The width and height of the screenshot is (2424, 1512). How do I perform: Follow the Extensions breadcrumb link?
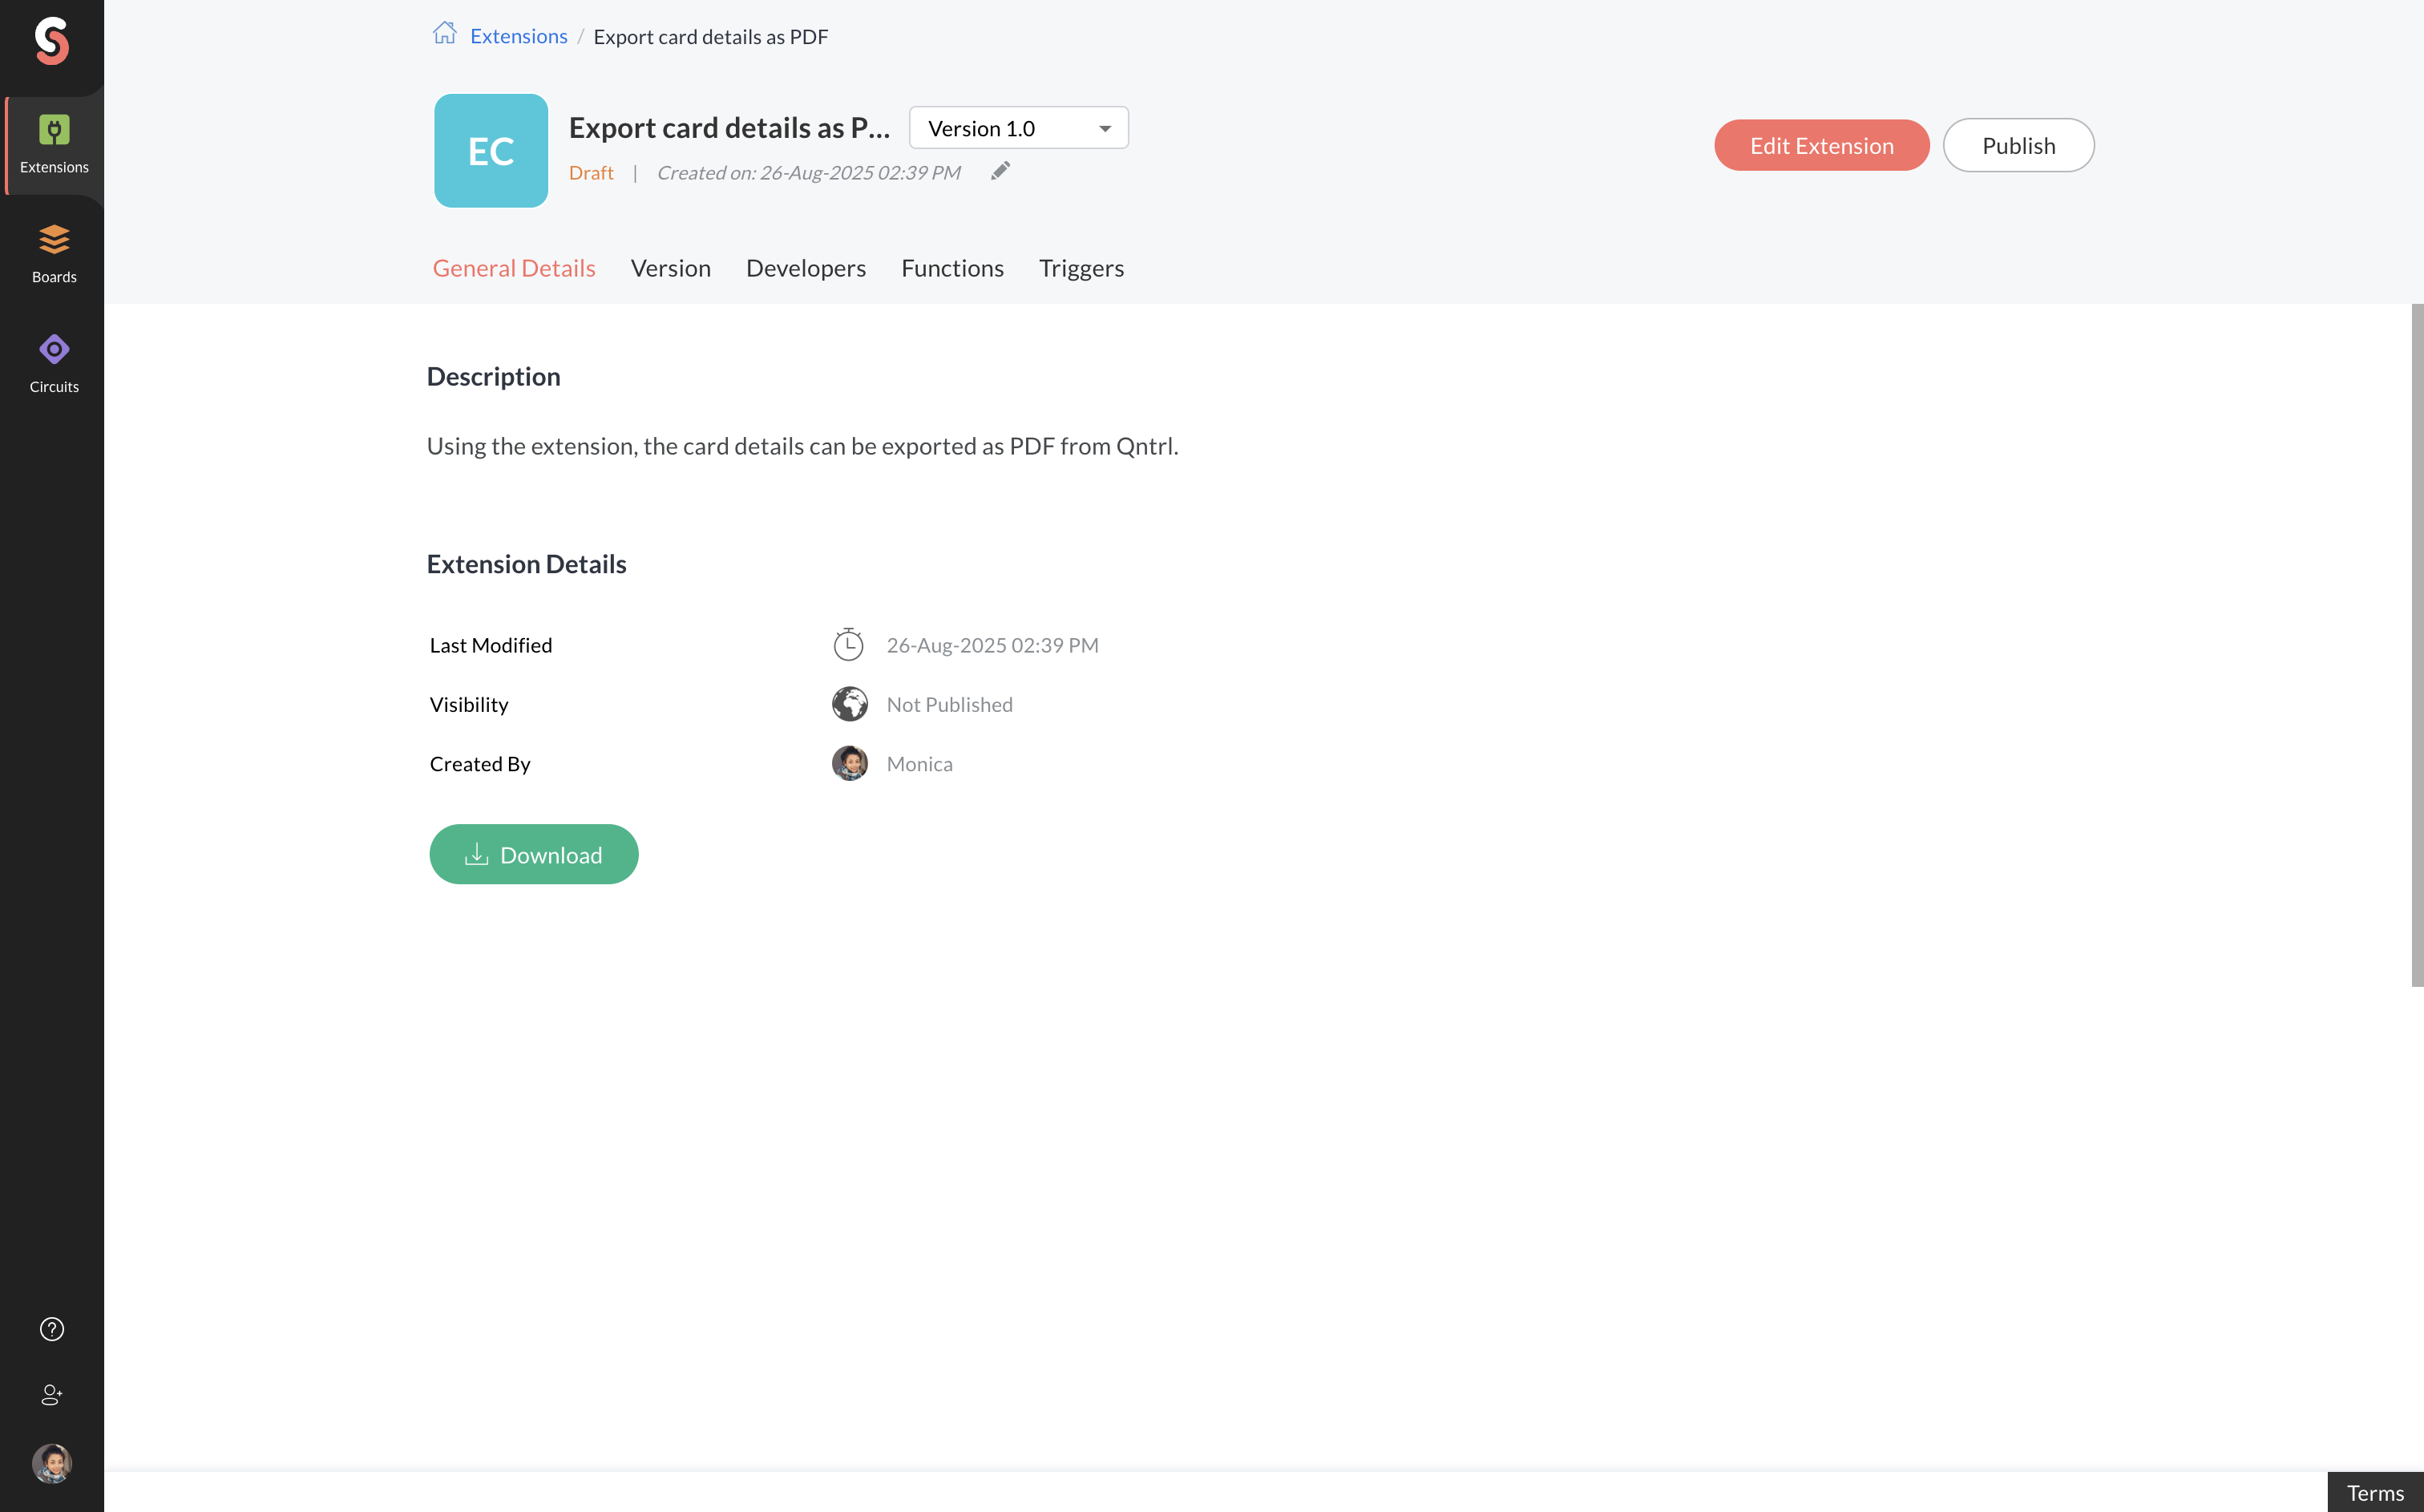[x=518, y=36]
